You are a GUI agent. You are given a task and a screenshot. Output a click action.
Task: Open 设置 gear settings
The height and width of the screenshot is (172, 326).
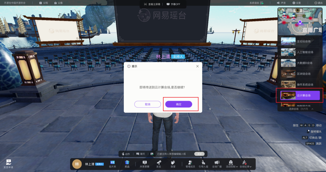click(x=296, y=3)
